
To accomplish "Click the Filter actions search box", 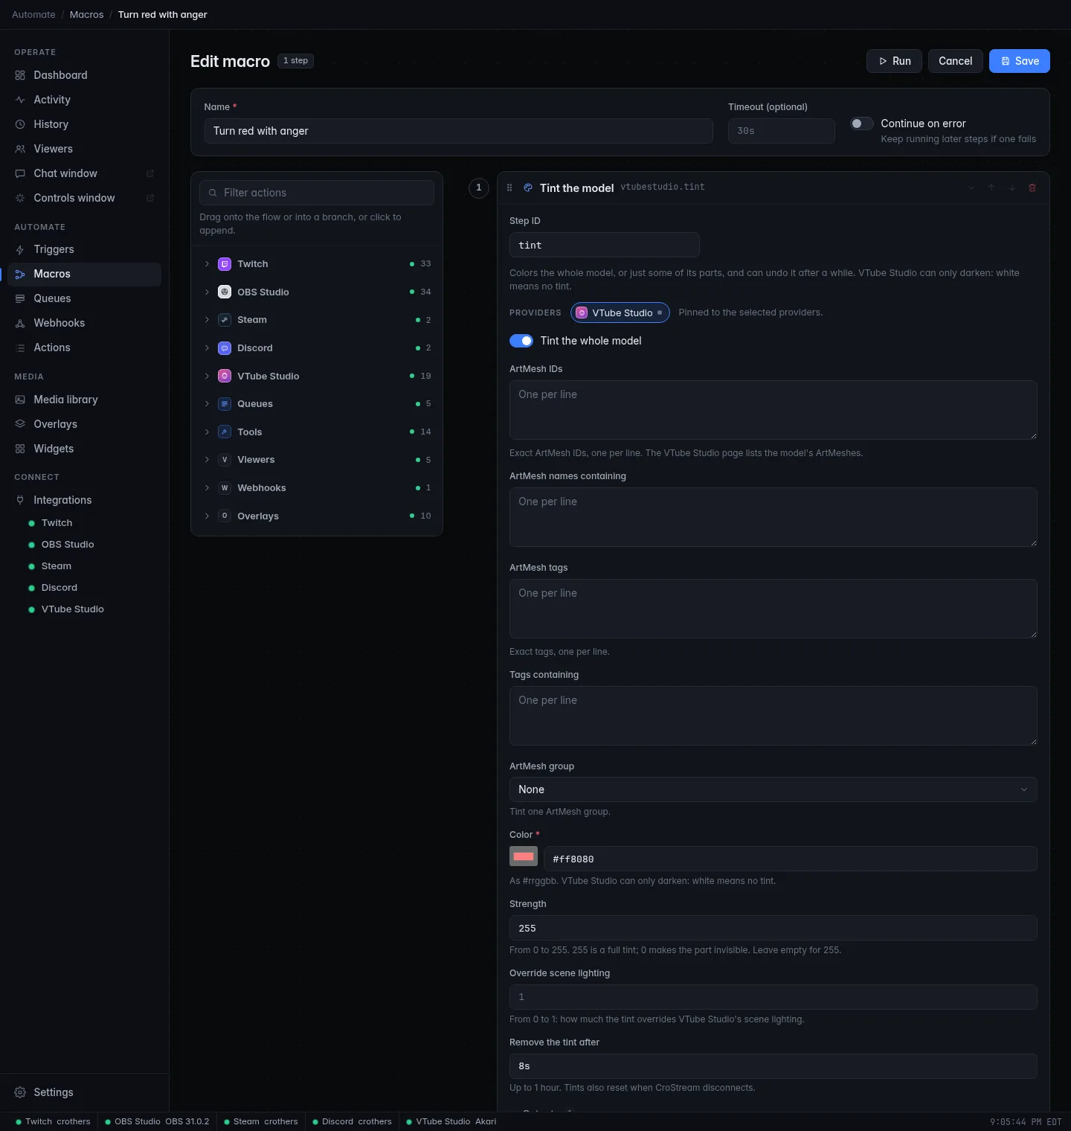I will click(x=317, y=193).
